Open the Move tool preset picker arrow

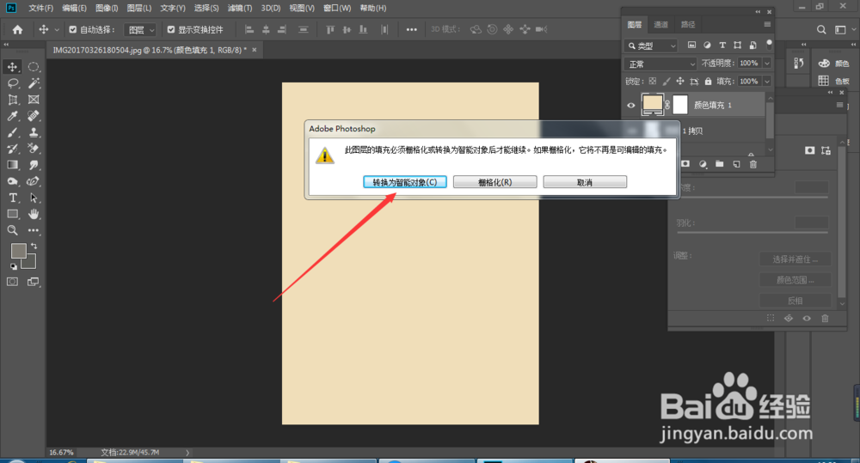(x=57, y=29)
